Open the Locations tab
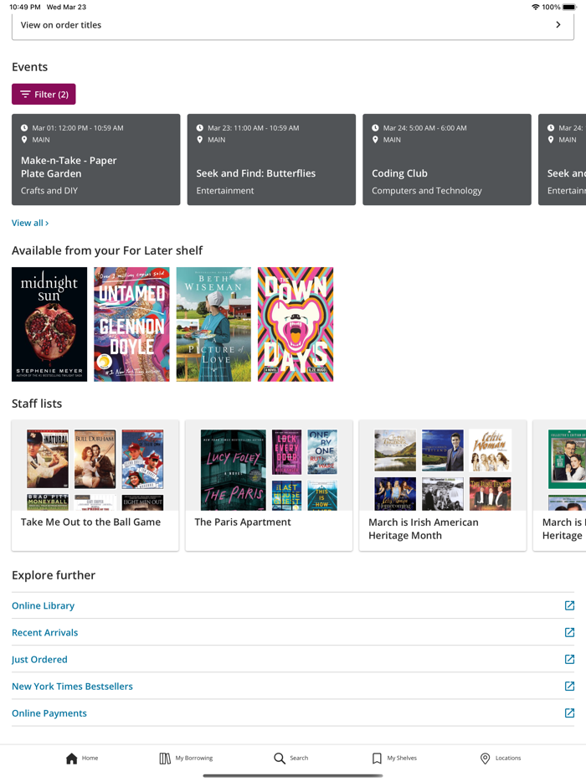Viewport: 586px width, 782px height. [x=501, y=758]
